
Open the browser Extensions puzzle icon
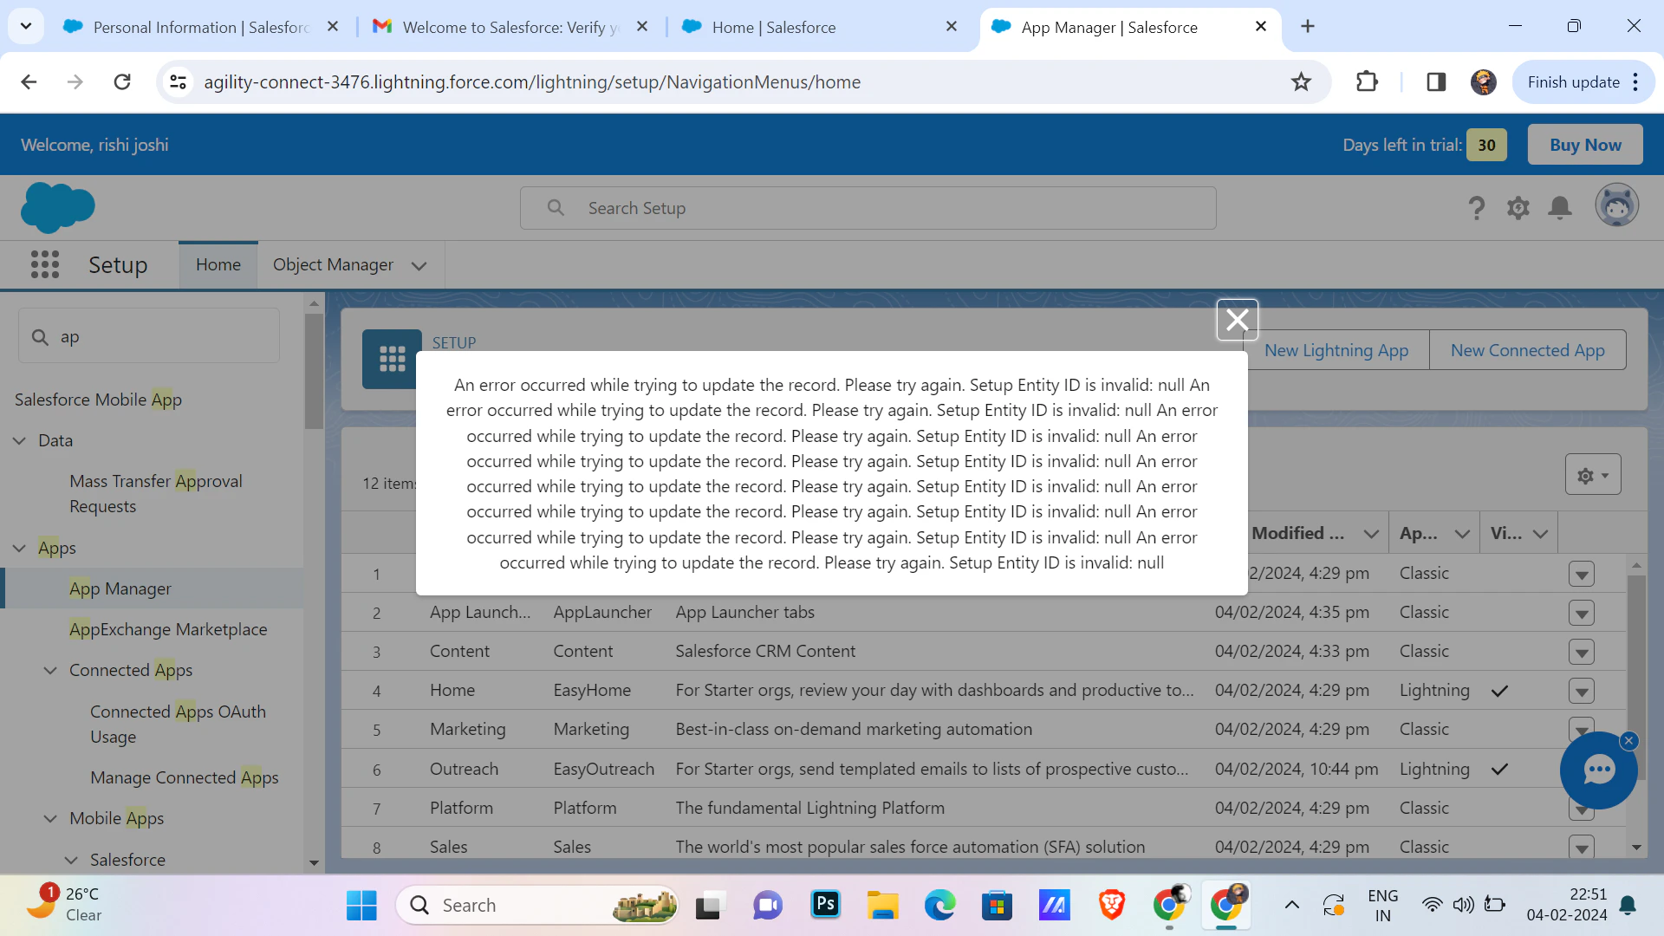pyautogui.click(x=1367, y=82)
